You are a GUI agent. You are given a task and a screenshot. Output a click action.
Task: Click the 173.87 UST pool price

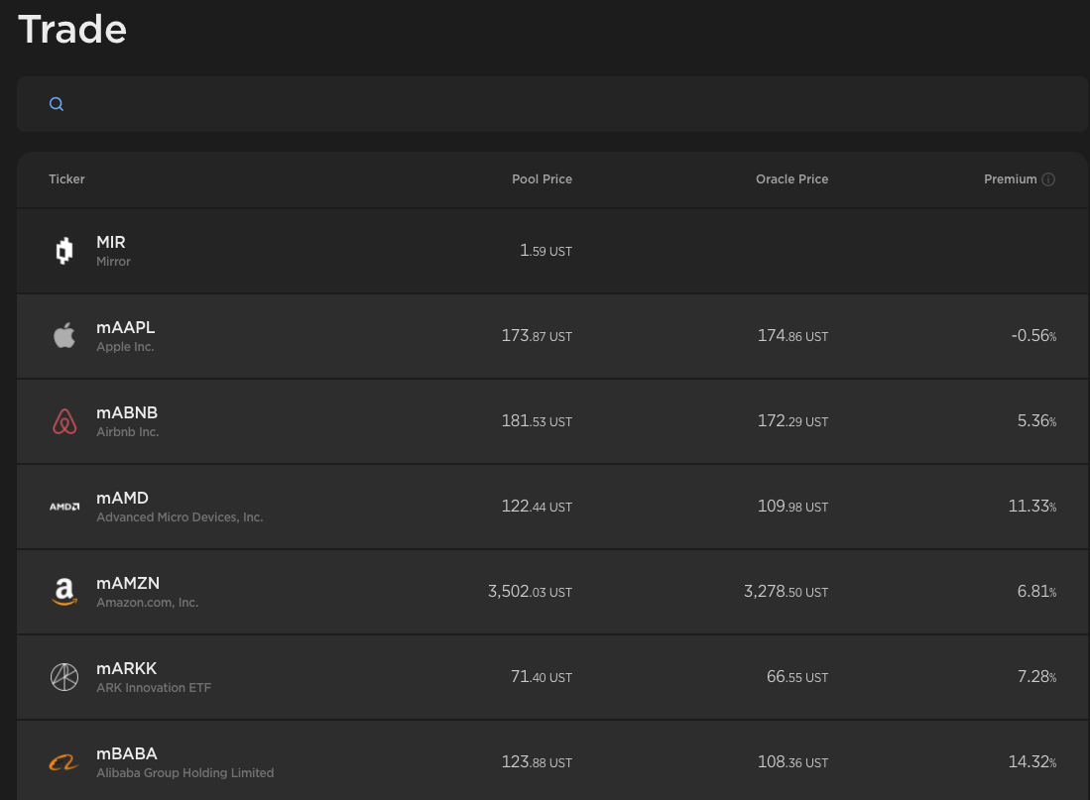click(537, 336)
